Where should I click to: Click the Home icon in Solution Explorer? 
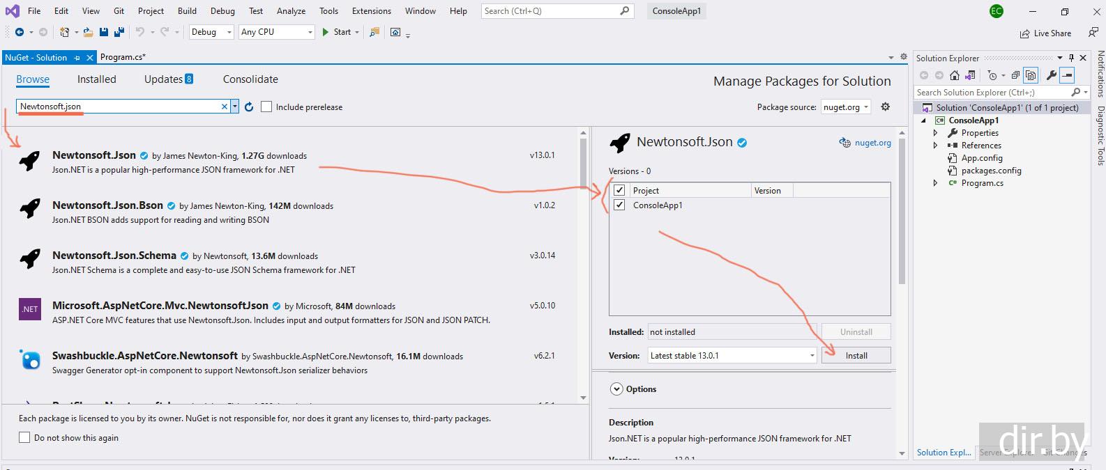[955, 75]
